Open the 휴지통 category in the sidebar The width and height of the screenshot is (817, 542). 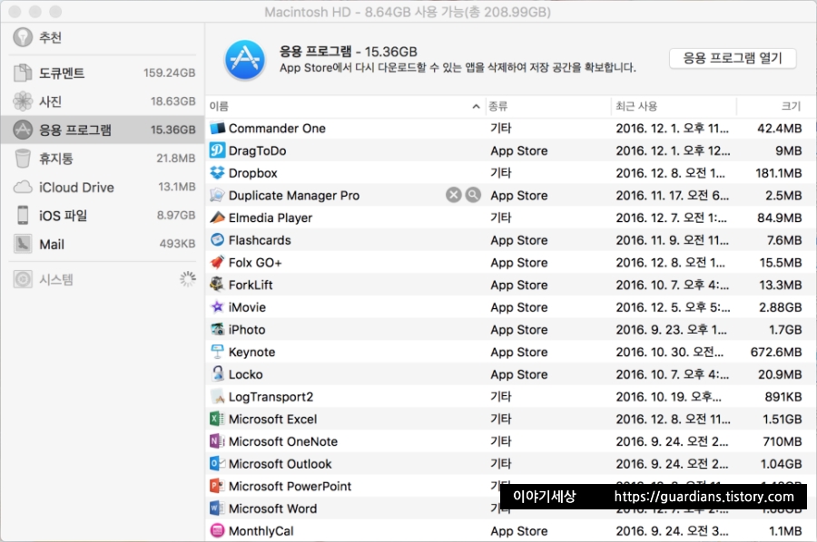102,158
